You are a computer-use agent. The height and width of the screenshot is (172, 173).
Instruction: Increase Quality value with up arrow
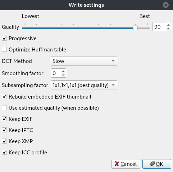click(x=168, y=25)
